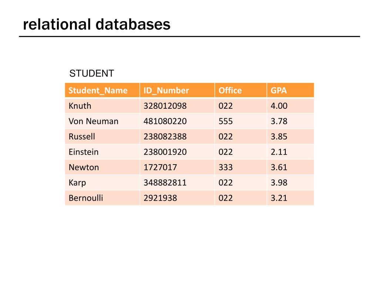This screenshot has width=379, height=284.
Task: Click the GPA value 3.98
Action: [279, 183]
